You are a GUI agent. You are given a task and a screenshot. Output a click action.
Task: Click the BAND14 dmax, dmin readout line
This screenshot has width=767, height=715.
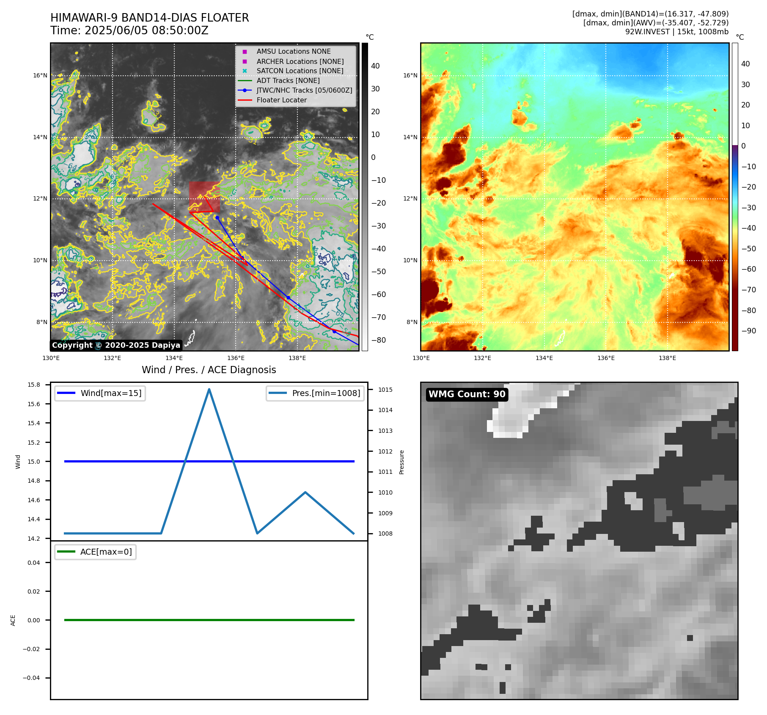(650, 14)
